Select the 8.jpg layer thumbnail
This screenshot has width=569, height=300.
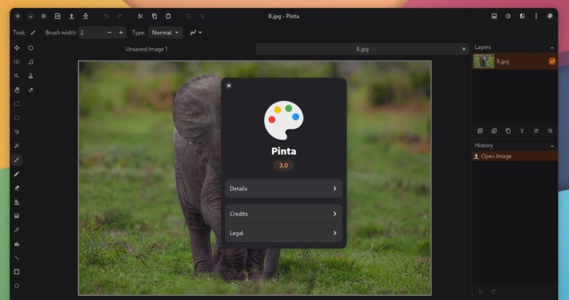[x=484, y=61]
